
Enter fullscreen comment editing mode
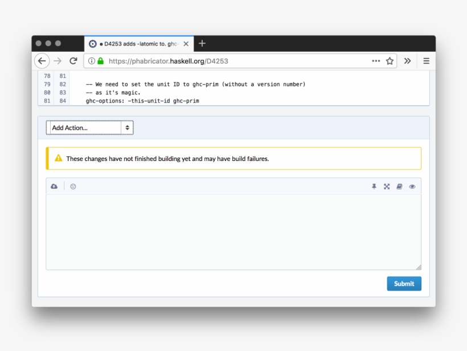coord(387,187)
